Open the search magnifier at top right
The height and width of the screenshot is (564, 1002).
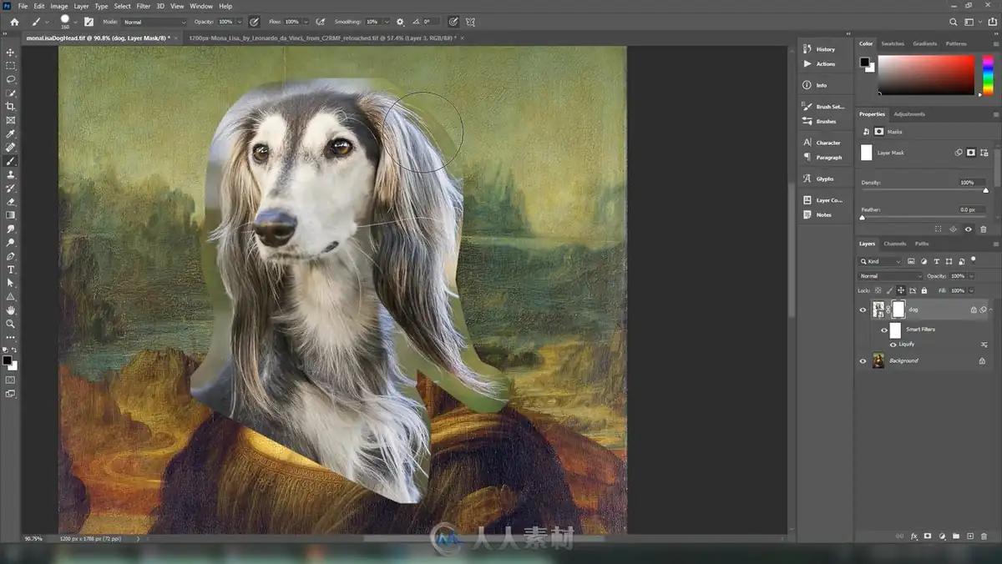pyautogui.click(x=954, y=22)
